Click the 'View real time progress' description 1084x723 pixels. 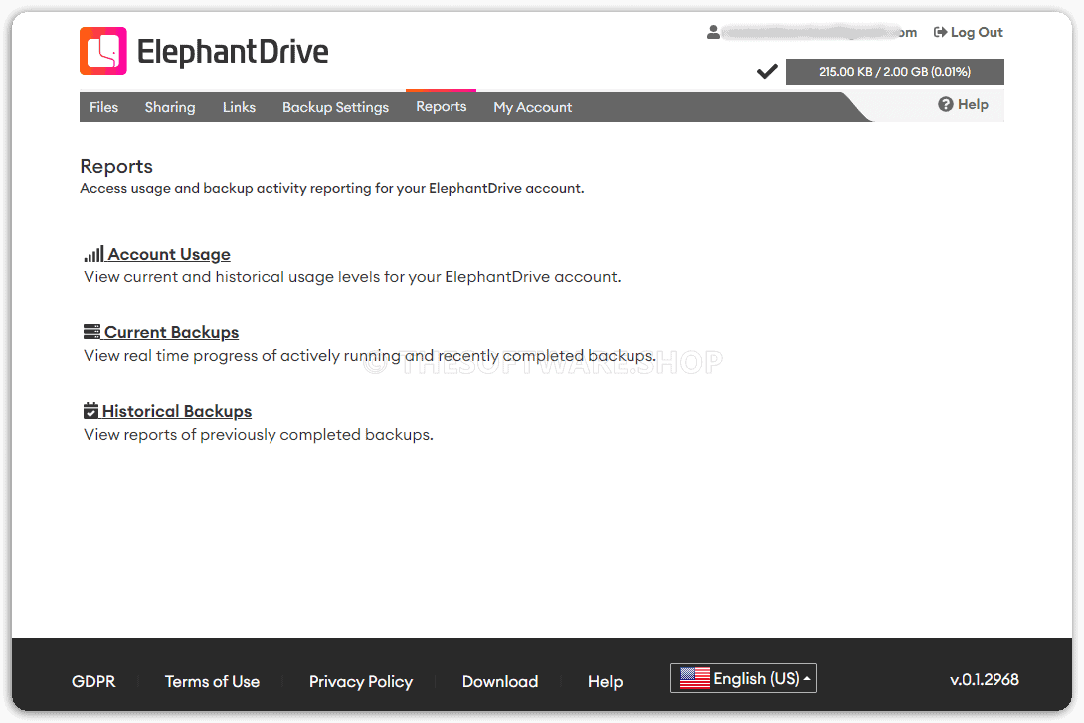pos(370,356)
